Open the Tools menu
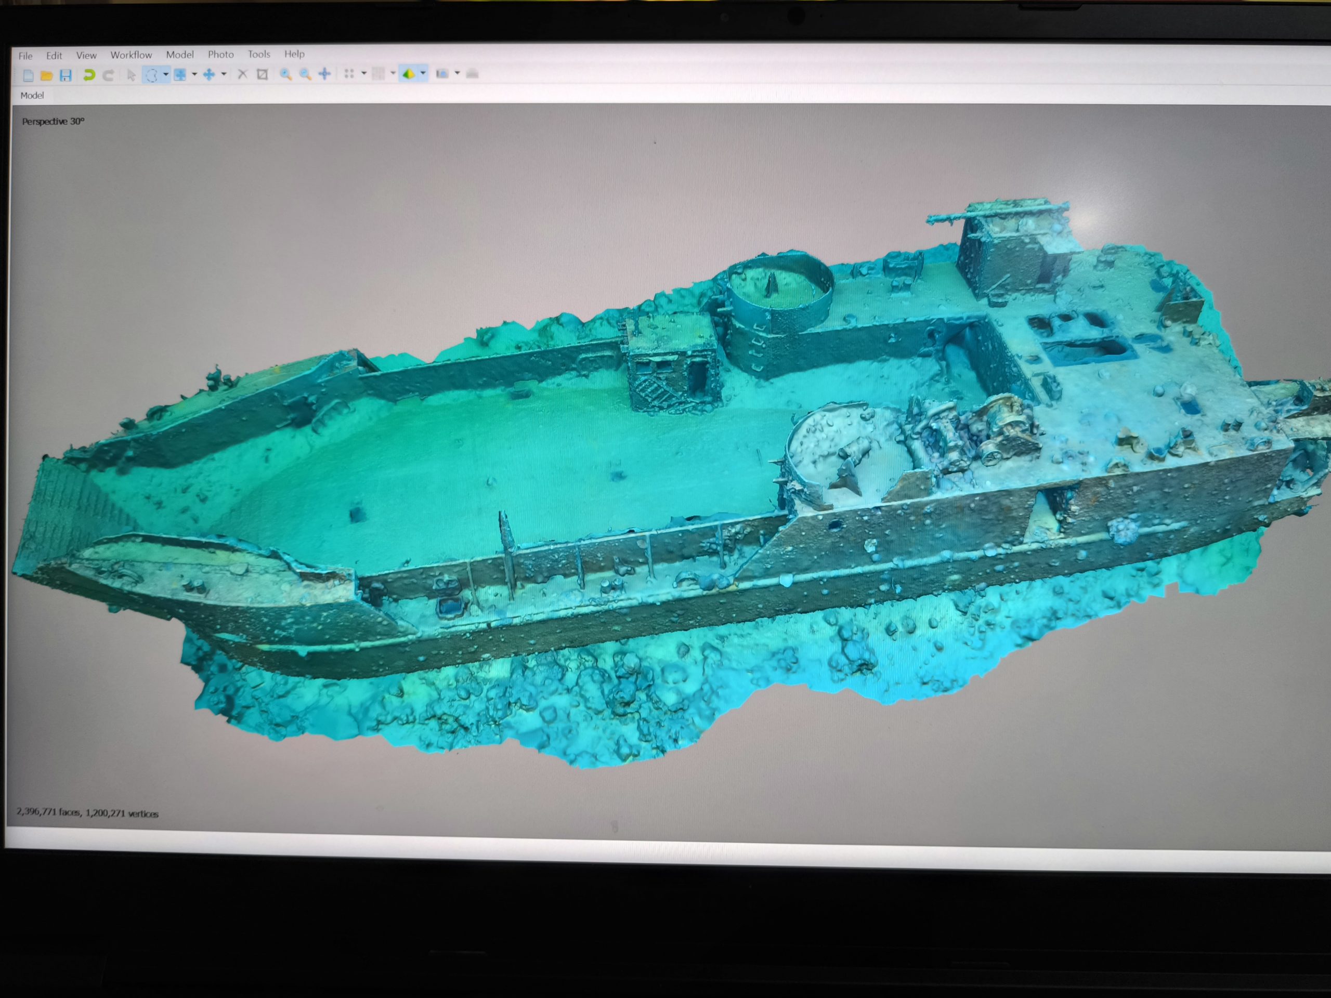The width and height of the screenshot is (1331, 998). pos(259,54)
